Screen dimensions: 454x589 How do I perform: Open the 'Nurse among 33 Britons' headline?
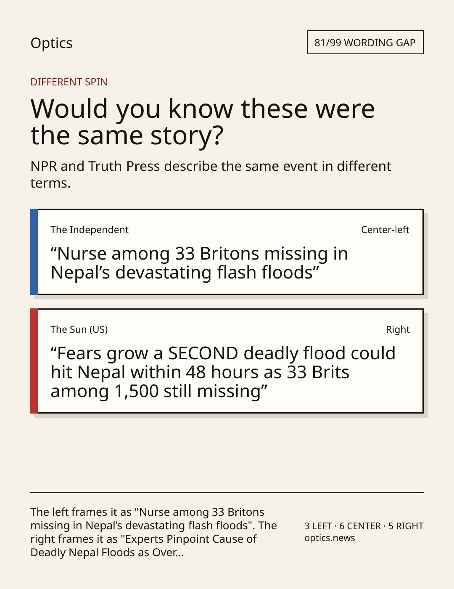tap(199, 263)
